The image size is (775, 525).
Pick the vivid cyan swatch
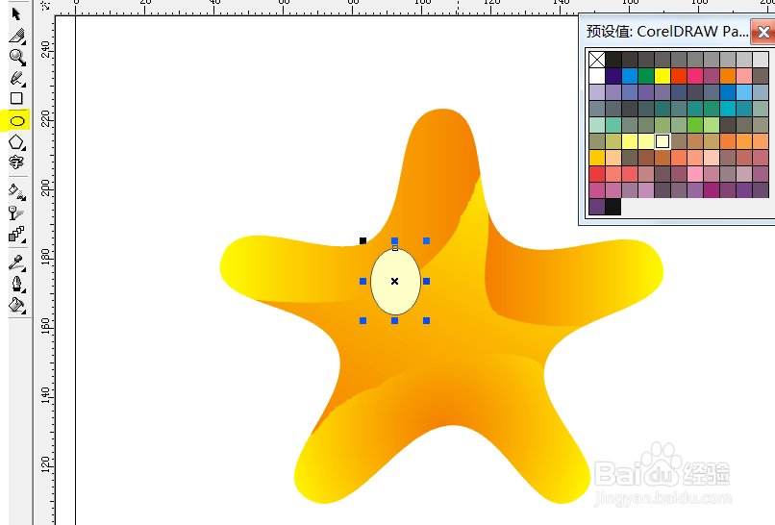click(x=728, y=109)
